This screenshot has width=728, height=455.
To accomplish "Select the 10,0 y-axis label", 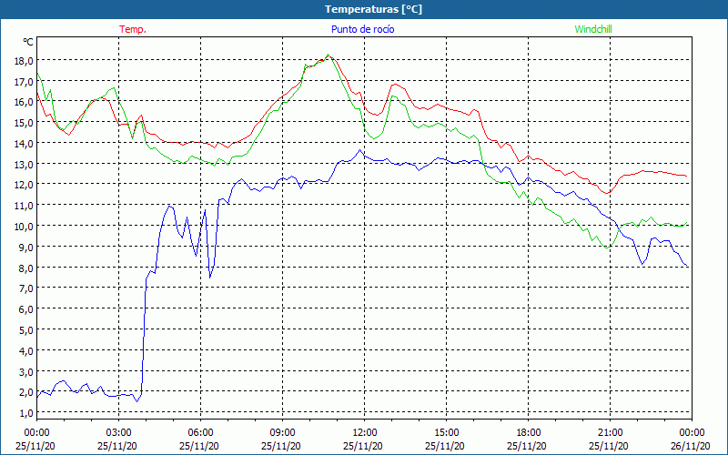I will [24, 227].
